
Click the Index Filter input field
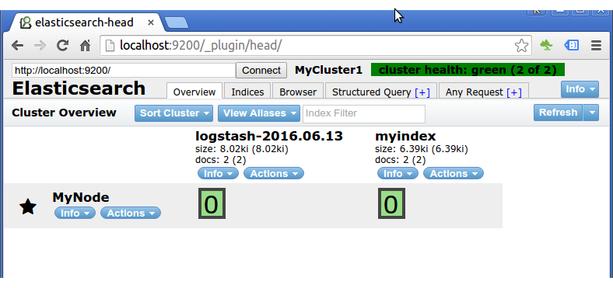364,113
